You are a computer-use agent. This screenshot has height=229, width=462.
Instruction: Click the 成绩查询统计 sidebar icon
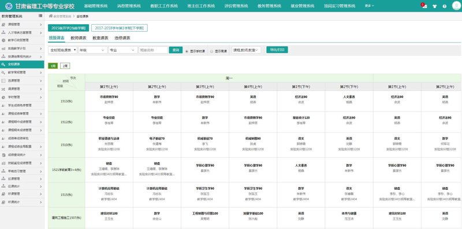(3, 154)
